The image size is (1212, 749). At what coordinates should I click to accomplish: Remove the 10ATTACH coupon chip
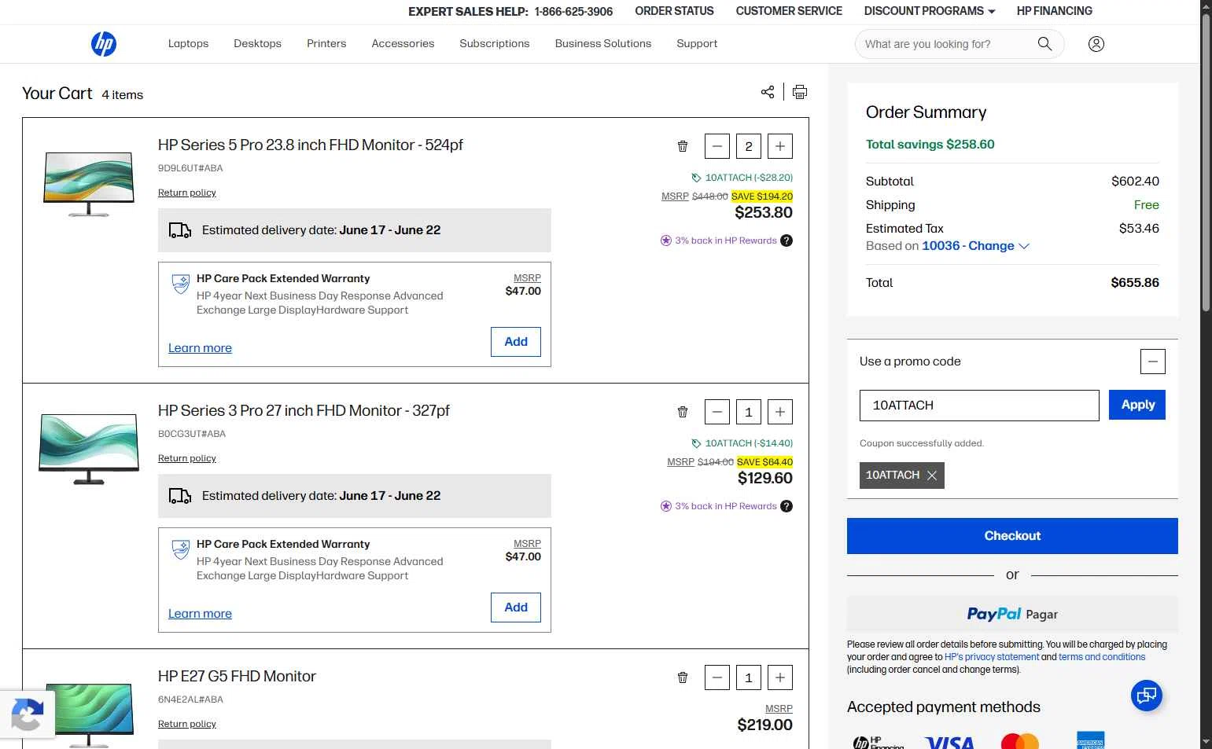coord(932,475)
